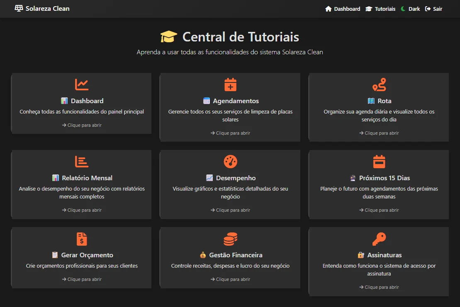This screenshot has width=460, height=307.
Task: Click the chart emoji beside Relatório Mensal title
Action: click(x=56, y=178)
